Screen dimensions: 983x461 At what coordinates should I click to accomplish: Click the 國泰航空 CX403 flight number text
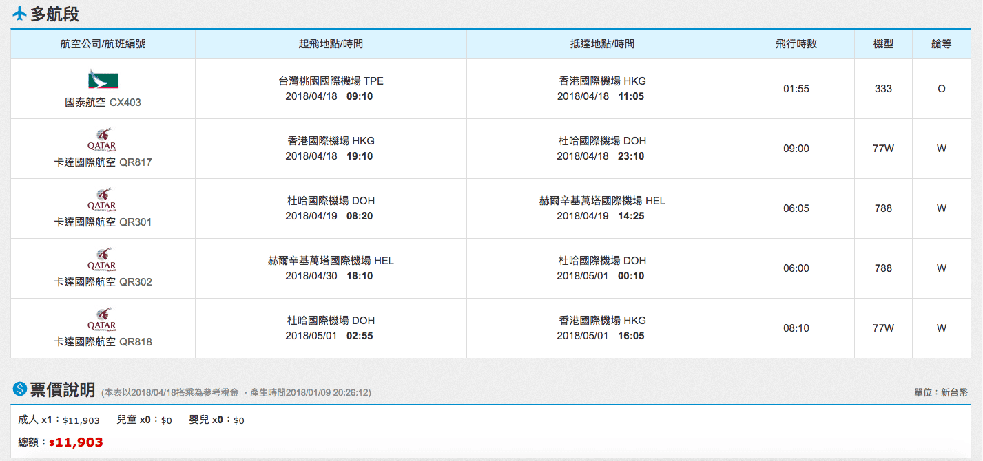point(103,103)
